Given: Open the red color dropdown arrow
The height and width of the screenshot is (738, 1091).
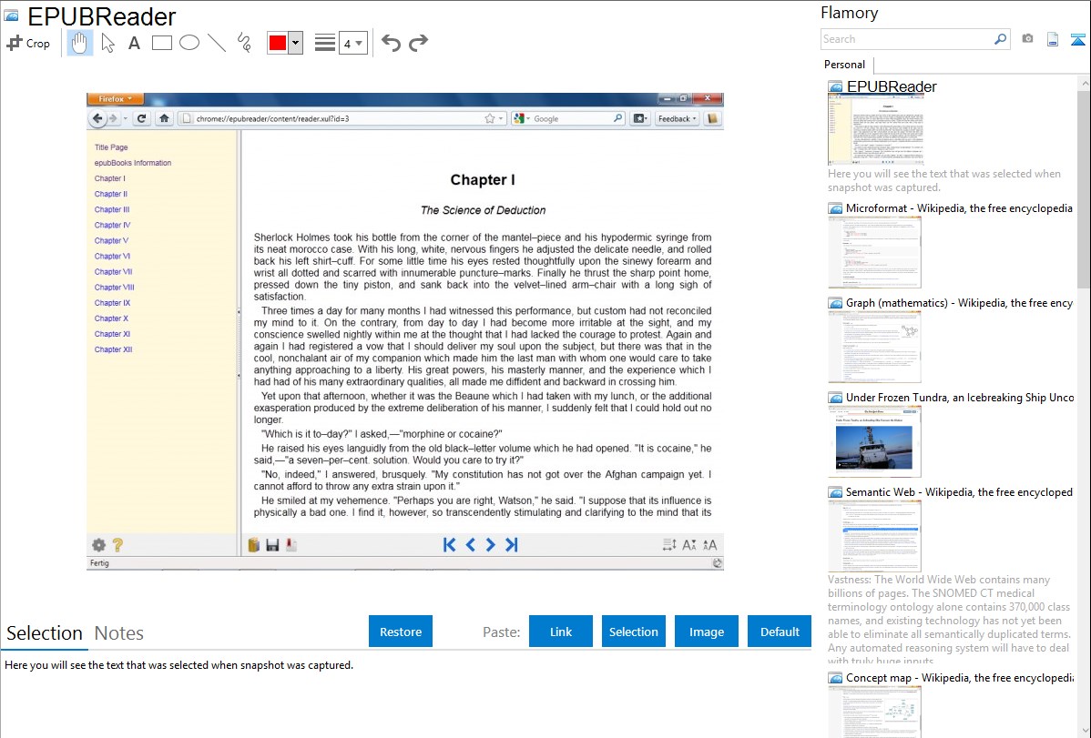Looking at the screenshot, I should (x=295, y=43).
